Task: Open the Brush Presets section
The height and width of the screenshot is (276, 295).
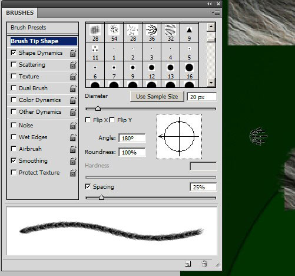Action: [x=42, y=28]
